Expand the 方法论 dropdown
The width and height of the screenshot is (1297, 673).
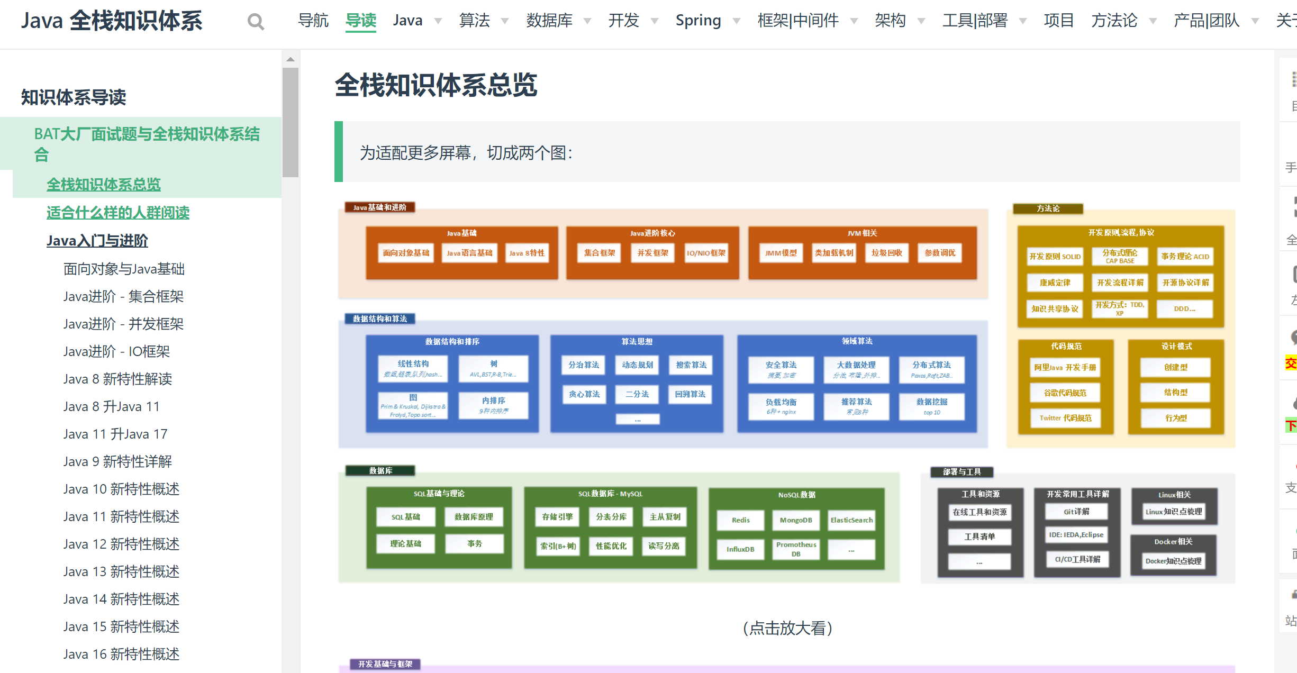pos(1124,21)
